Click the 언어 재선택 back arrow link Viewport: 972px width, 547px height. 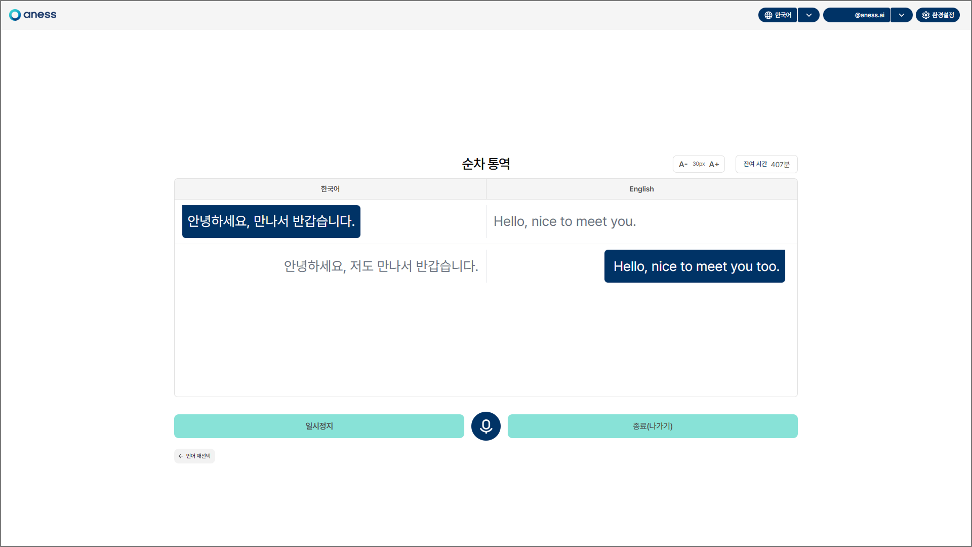tap(194, 456)
